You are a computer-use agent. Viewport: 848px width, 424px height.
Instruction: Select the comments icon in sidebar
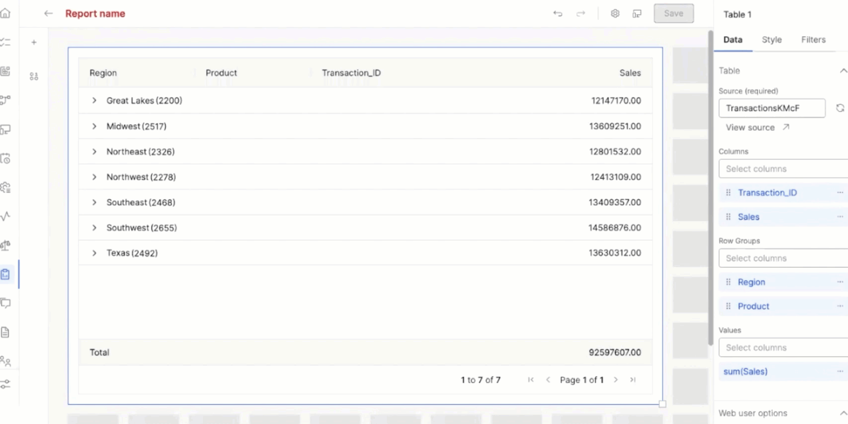(6, 303)
